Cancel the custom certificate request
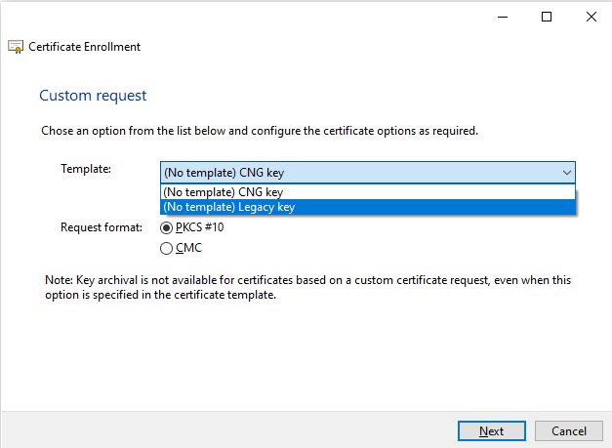Viewport: 612px width, 448px height. pyautogui.click(x=569, y=430)
